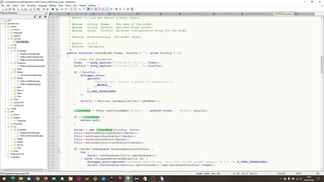Open the Language menu
The height and width of the screenshot is (182, 324).
click(x=43, y=6)
